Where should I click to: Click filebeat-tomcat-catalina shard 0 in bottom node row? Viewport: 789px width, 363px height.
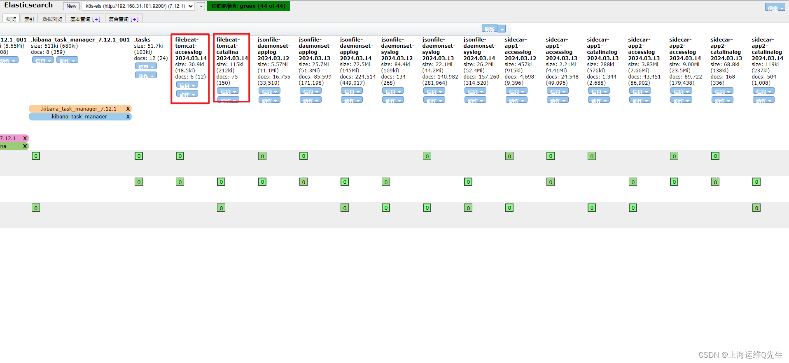click(221, 208)
